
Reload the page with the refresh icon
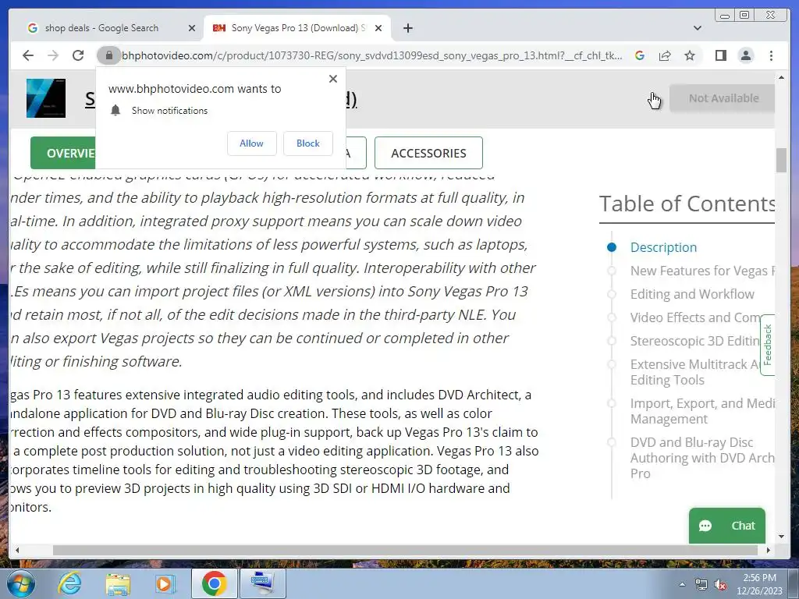pos(78,55)
